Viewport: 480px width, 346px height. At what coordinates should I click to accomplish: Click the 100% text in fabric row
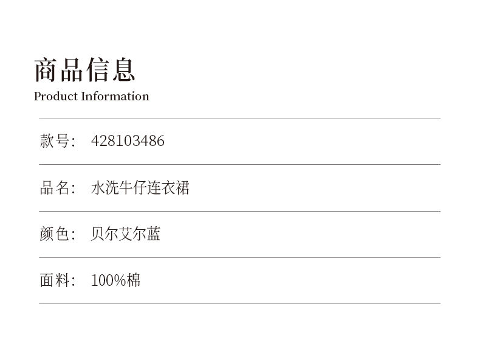[109, 280]
